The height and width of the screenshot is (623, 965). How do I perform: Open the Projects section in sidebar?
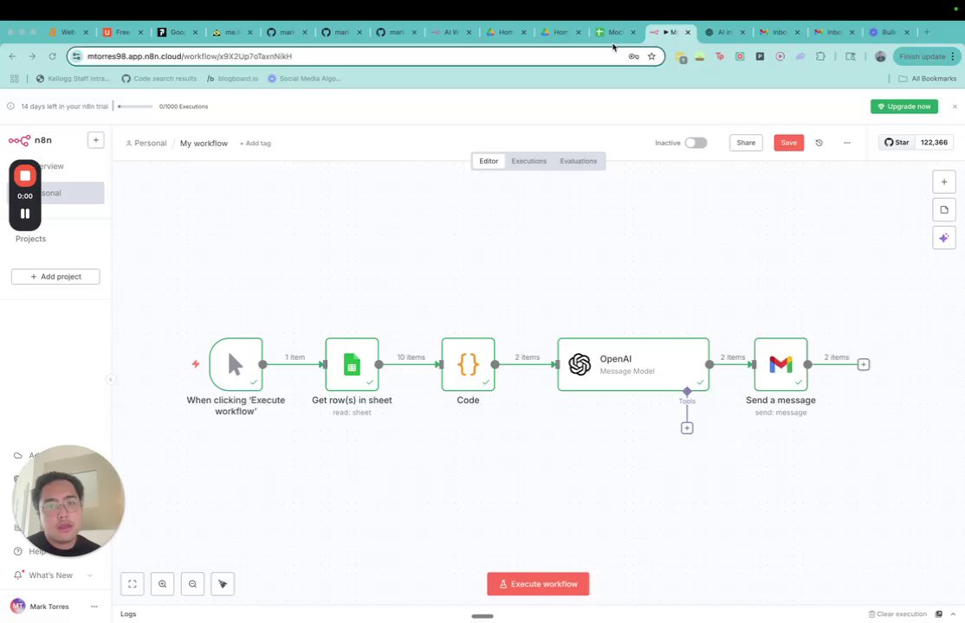point(31,239)
